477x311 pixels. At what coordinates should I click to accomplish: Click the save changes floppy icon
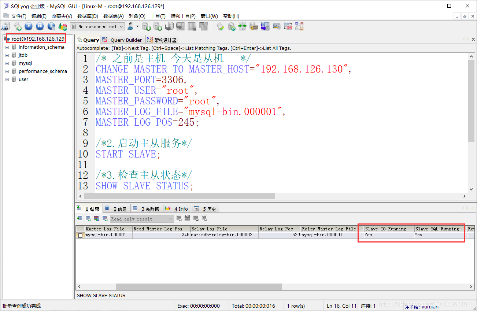tap(187, 218)
